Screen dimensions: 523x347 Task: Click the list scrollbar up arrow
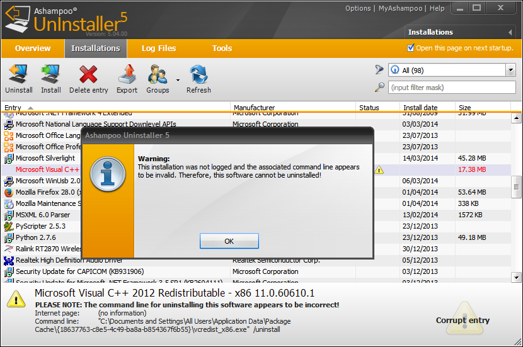pos(516,118)
